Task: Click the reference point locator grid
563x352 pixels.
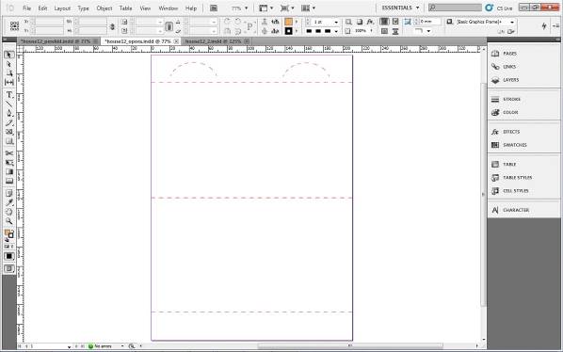Action: click(x=14, y=26)
